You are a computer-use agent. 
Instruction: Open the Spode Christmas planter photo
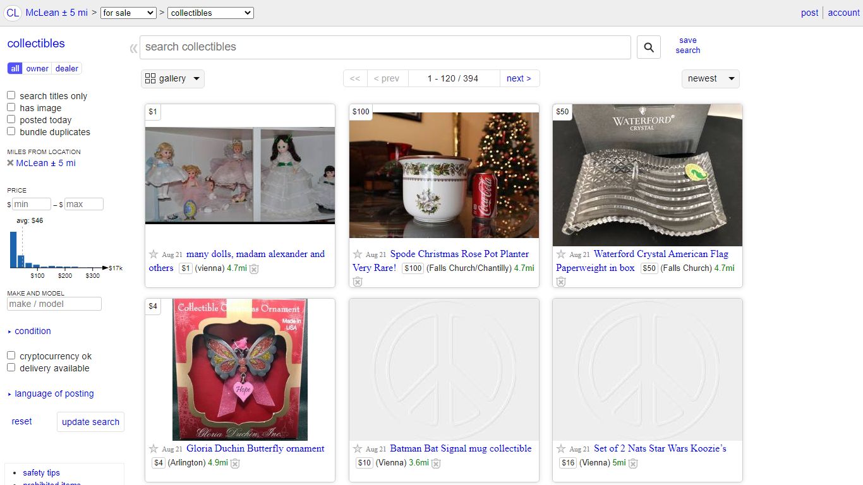[x=444, y=176]
